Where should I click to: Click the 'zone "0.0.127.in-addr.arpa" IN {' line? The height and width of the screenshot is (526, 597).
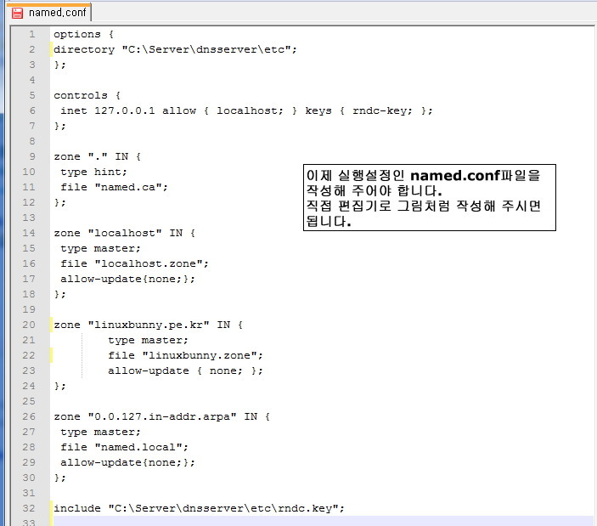162,416
